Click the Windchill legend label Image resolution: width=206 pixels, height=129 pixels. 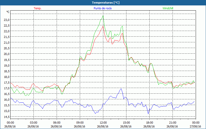coord(168,8)
